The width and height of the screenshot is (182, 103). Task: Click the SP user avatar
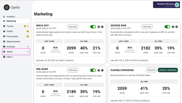point(177,5)
